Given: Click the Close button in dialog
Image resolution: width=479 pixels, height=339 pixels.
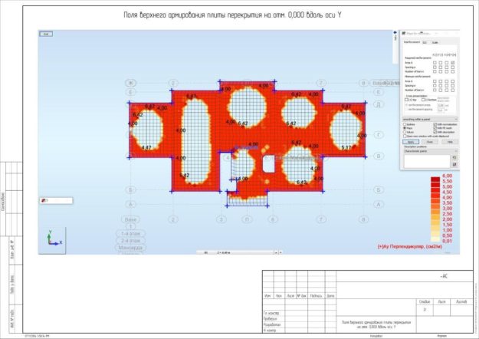Looking at the screenshot, I should tap(430, 142).
